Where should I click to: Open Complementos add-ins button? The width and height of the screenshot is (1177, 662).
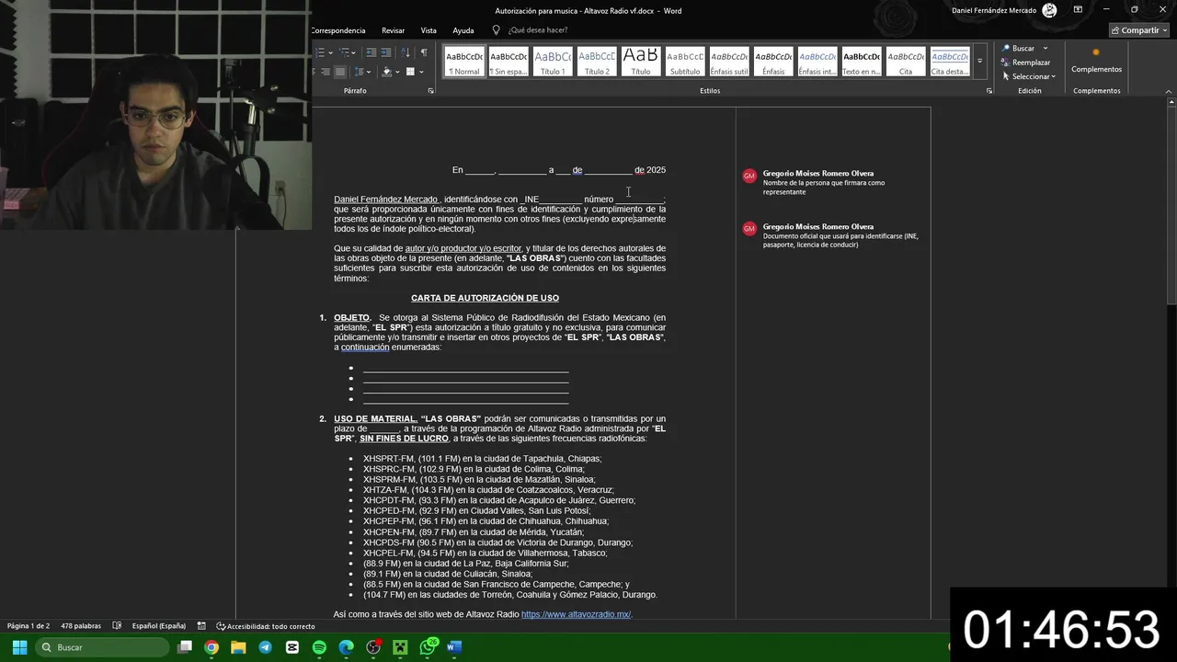[1096, 61]
